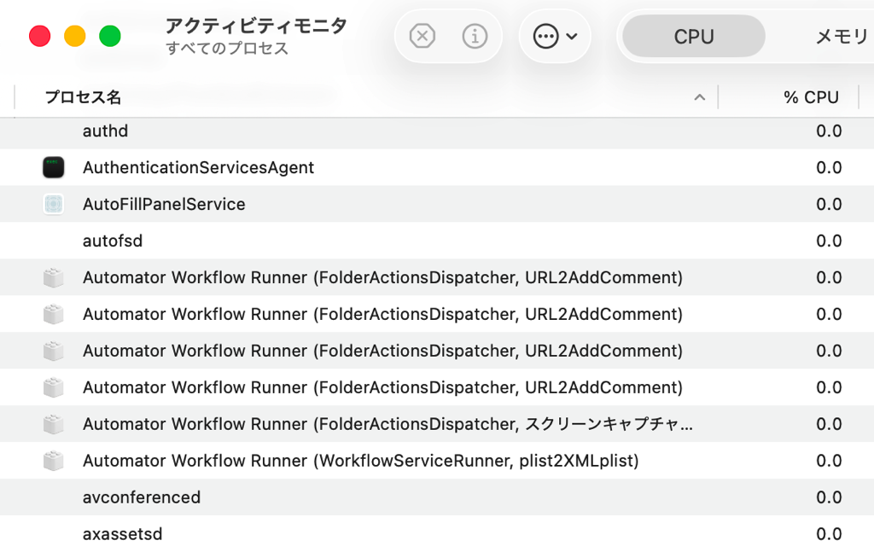Open the process info inspector icon
Screen dimensions: 874x552
[475, 37]
